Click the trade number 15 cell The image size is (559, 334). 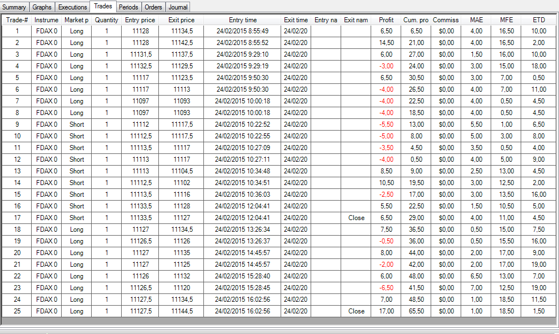[17, 195]
